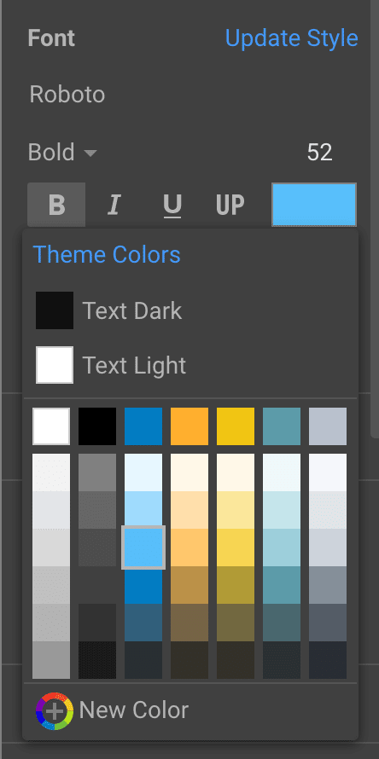Pick the light gray-blue top row swatch
The width and height of the screenshot is (379, 759).
point(328,426)
